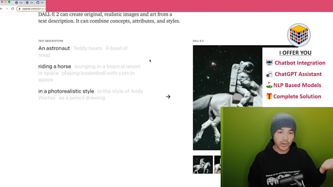Choose 'in the style of Andy Warhol'

click(x=91, y=94)
